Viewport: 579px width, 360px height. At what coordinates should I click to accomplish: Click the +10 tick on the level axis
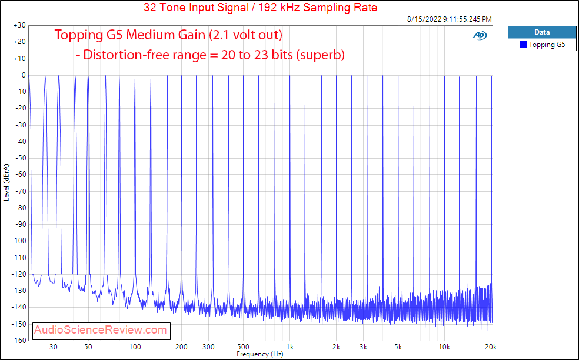(19, 59)
